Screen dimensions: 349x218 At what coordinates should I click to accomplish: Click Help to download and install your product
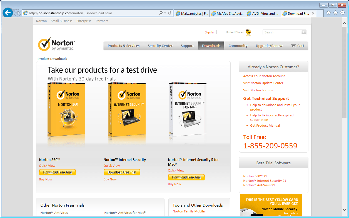click(x=275, y=107)
